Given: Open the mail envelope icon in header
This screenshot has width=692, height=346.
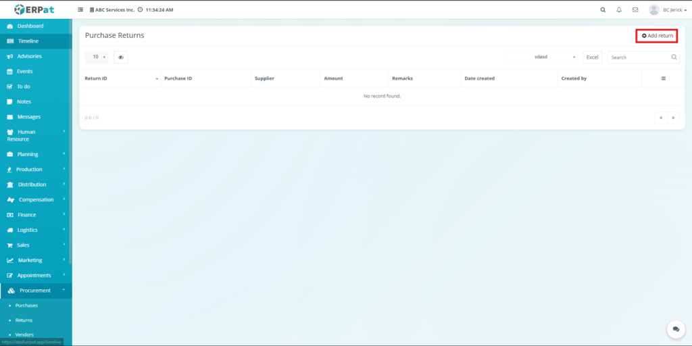Looking at the screenshot, I should coord(635,10).
